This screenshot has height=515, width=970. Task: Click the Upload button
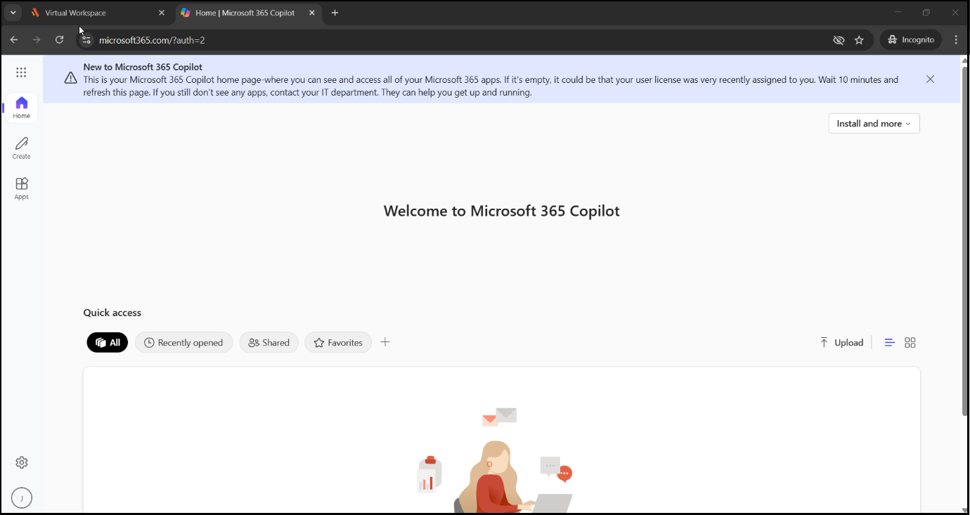point(841,343)
